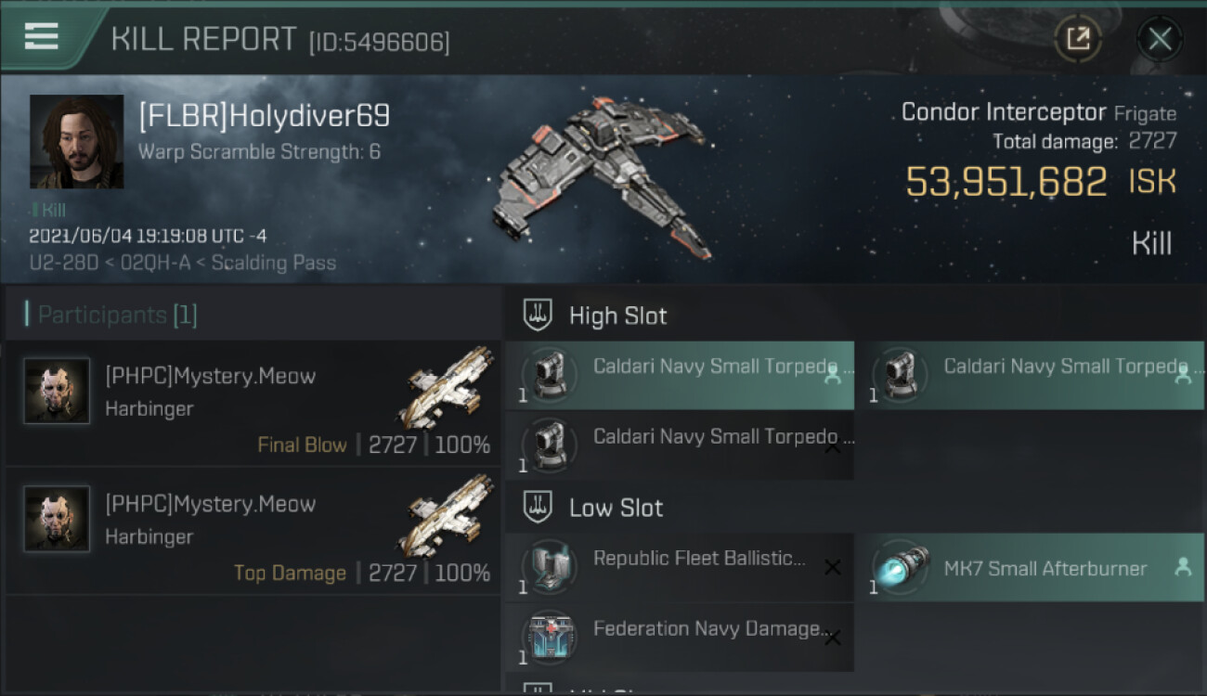Open the Republic Fleet Ballistic item entry
This screenshot has height=696, width=1207.
pyautogui.click(x=680, y=567)
